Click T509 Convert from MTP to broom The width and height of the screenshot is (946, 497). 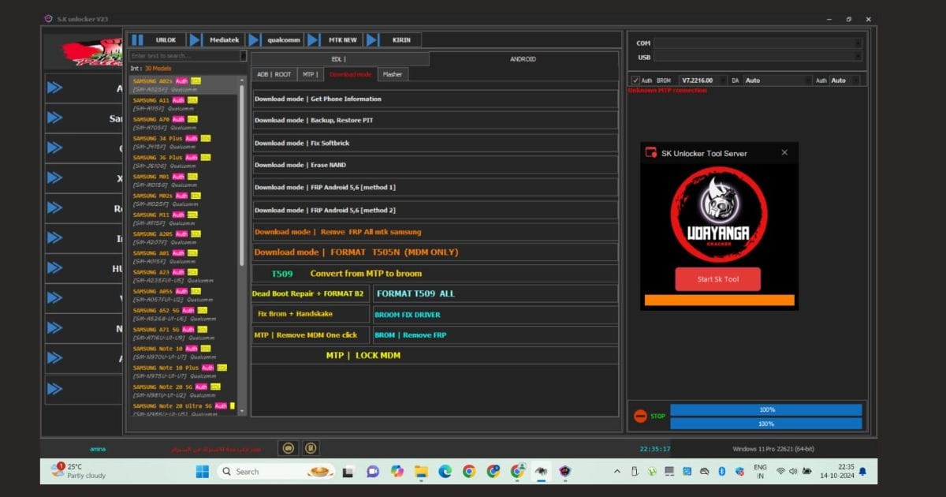(x=435, y=274)
